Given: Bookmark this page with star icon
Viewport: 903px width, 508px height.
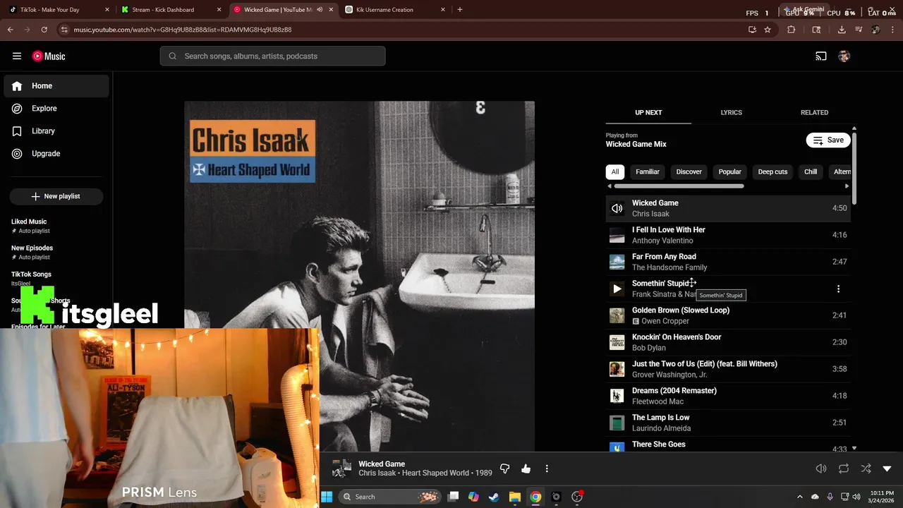Looking at the screenshot, I should click(x=768, y=30).
